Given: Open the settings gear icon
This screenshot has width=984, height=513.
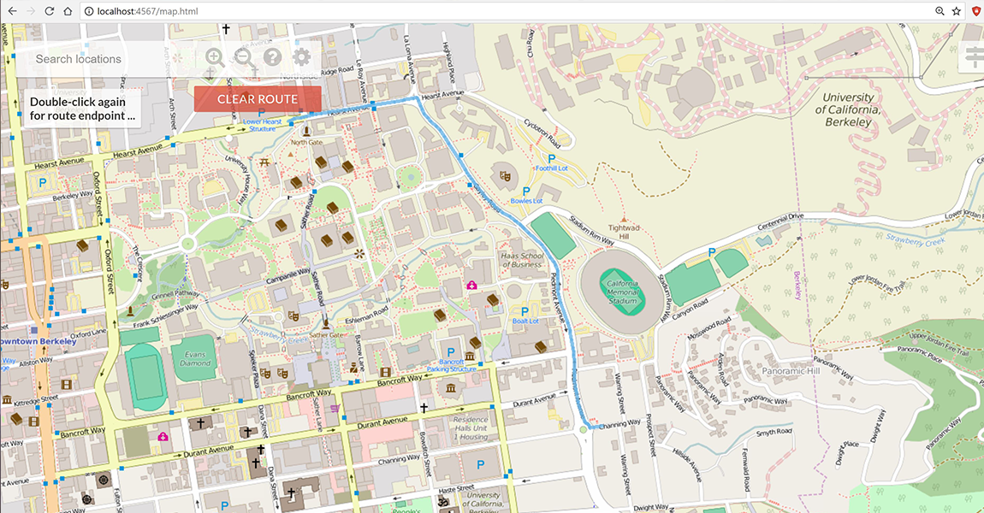Looking at the screenshot, I should [302, 57].
